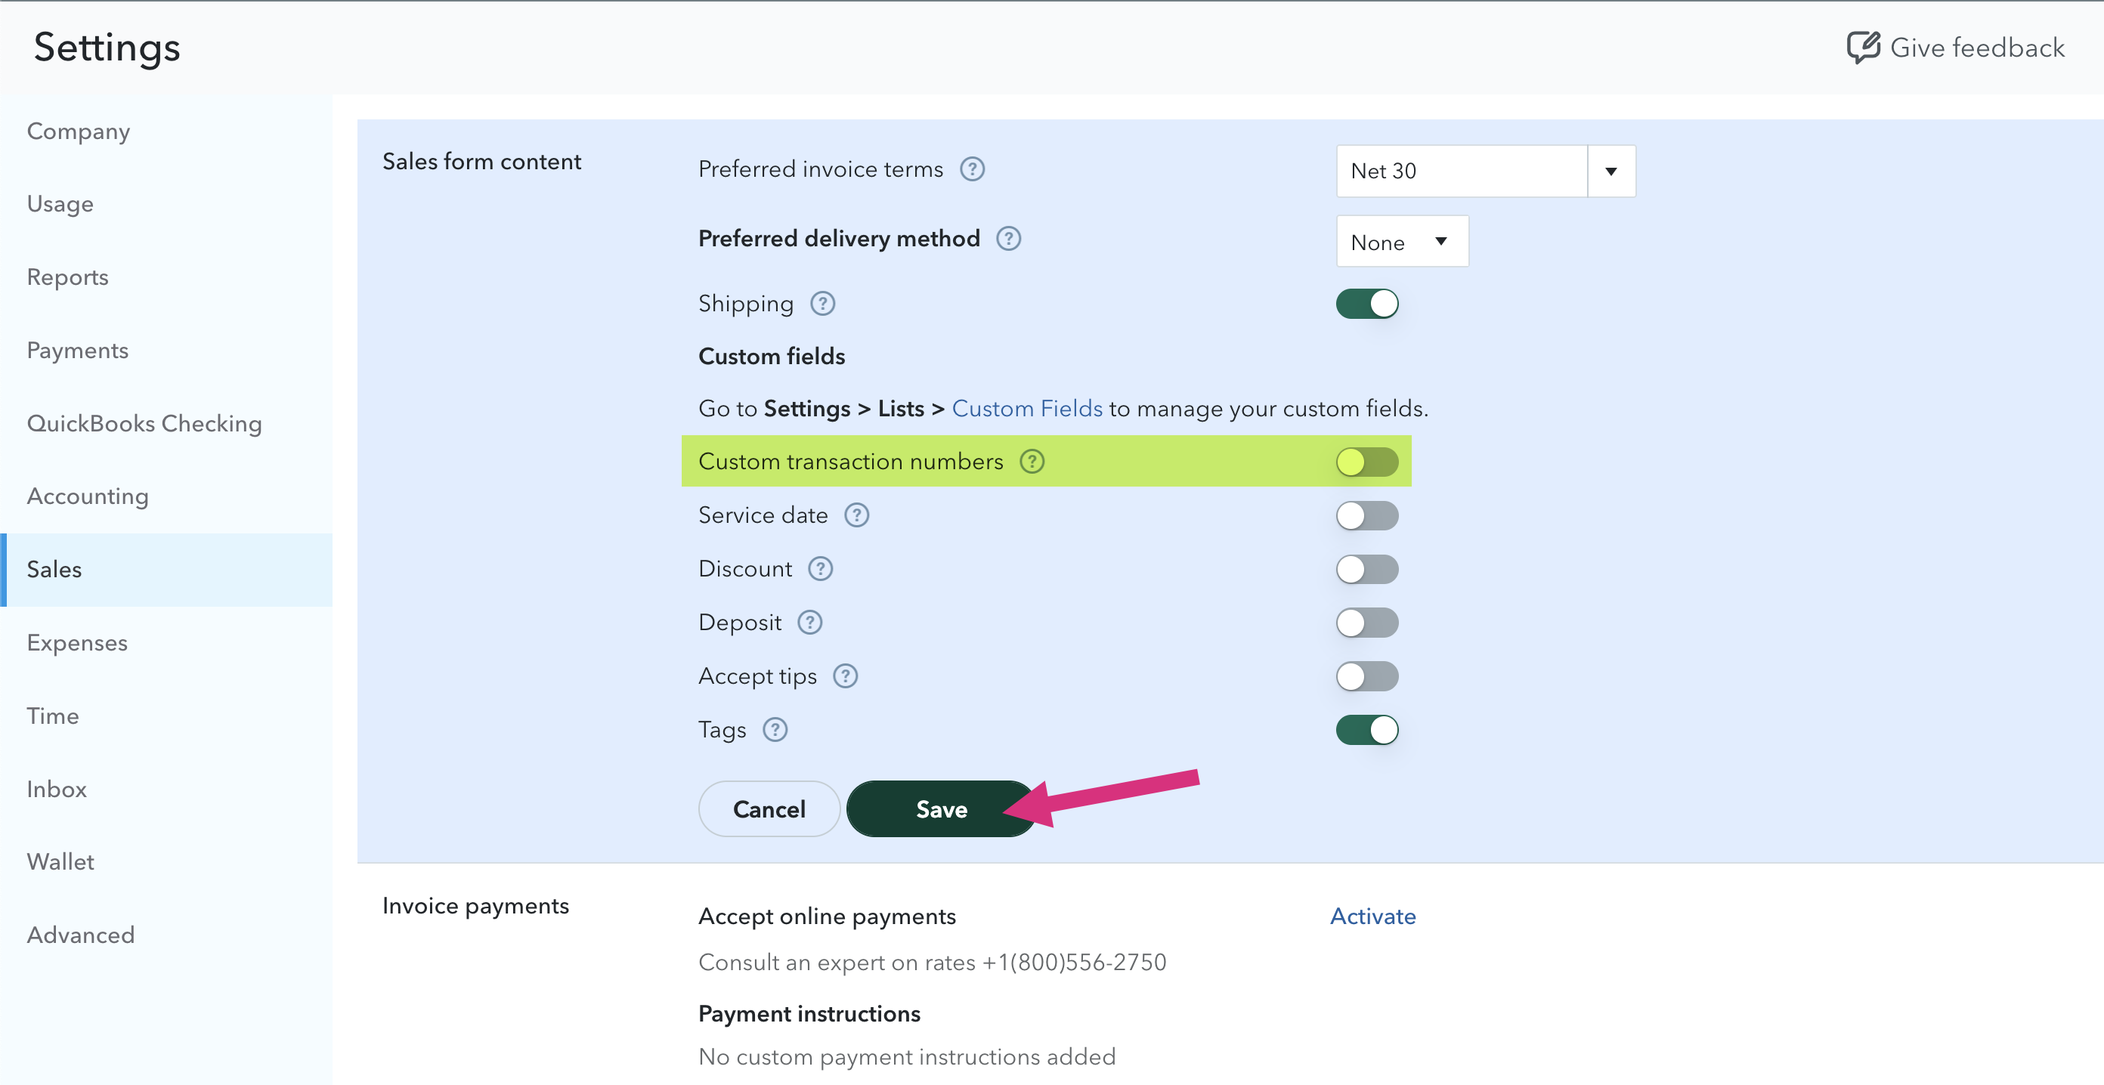Open the Service date help icon

pos(857,515)
